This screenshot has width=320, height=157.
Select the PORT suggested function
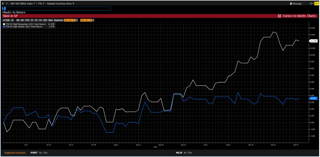click(34, 153)
